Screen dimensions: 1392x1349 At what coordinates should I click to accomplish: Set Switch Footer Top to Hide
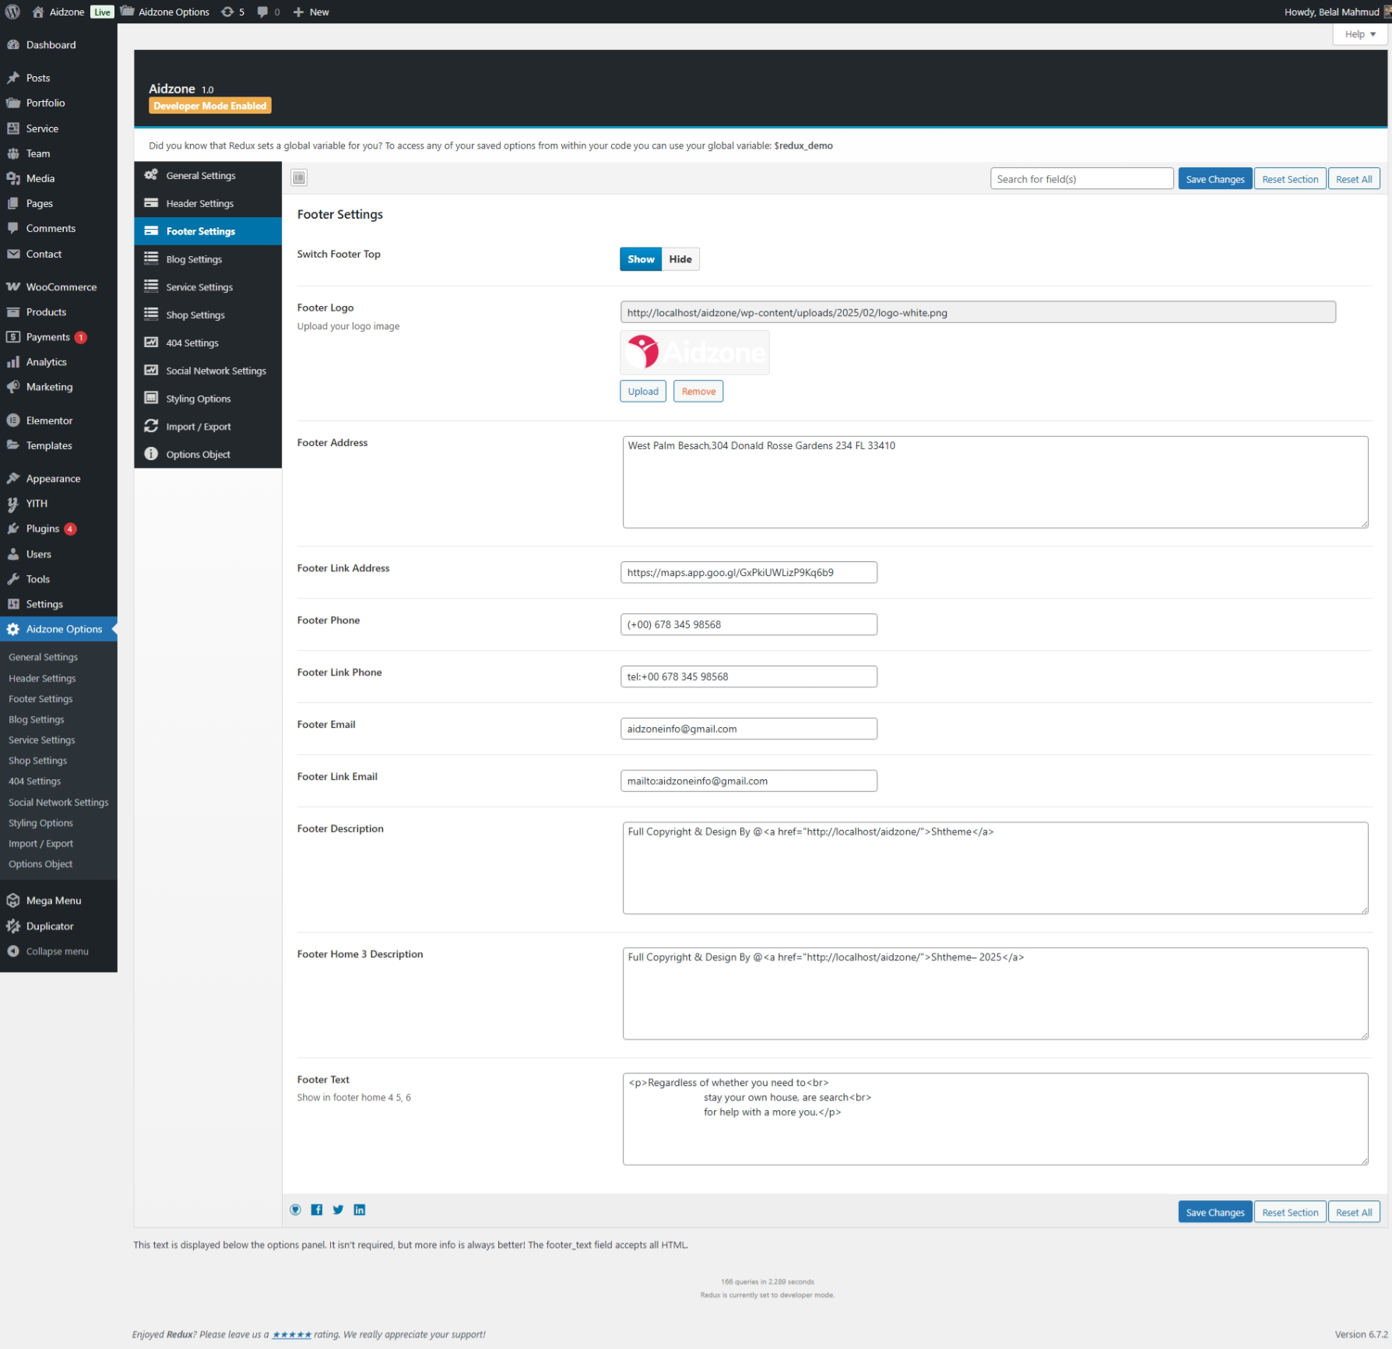[x=680, y=259]
